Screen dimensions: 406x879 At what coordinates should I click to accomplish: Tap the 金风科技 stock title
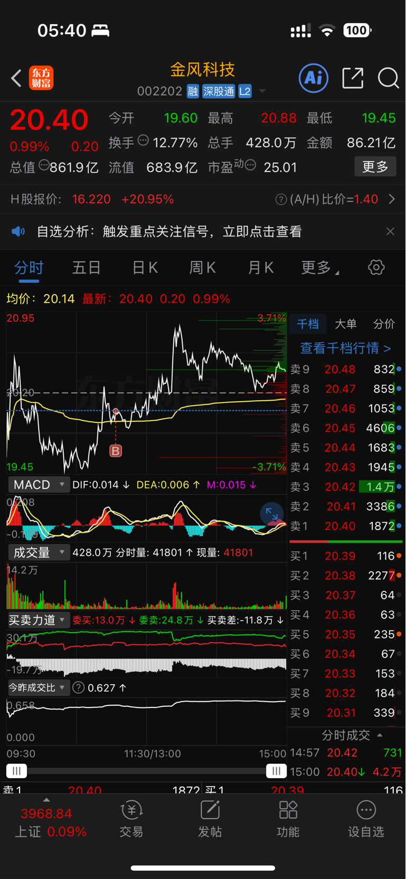(x=202, y=70)
